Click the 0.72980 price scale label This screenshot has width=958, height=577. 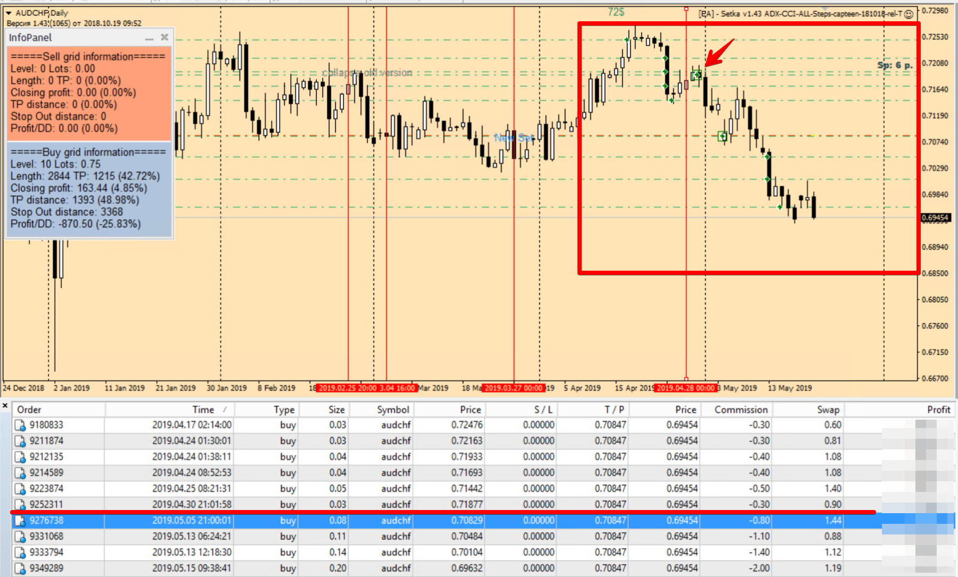click(935, 11)
